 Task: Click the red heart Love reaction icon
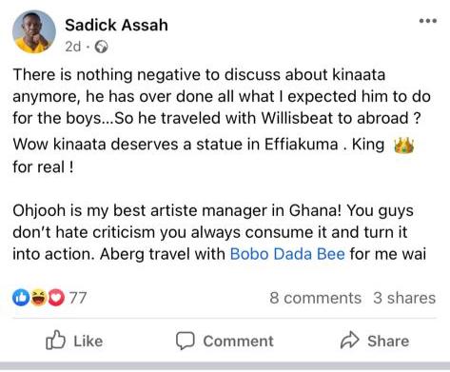pos(56,298)
